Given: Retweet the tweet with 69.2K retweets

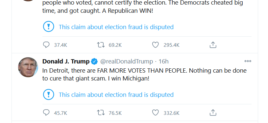Looking at the screenshot, I should coord(101,45).
